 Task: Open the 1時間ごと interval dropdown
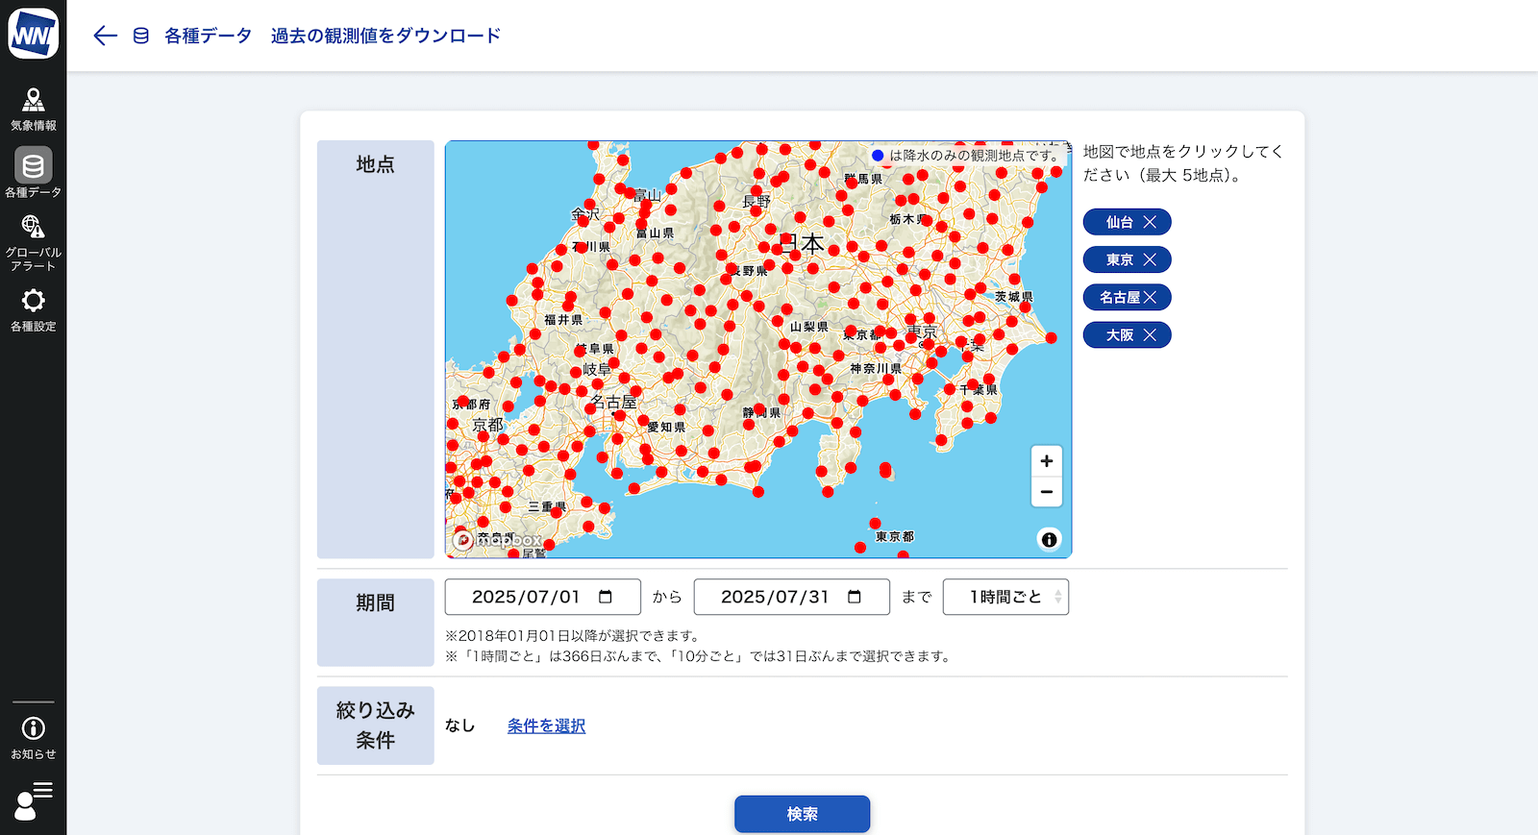pyautogui.click(x=1005, y=597)
